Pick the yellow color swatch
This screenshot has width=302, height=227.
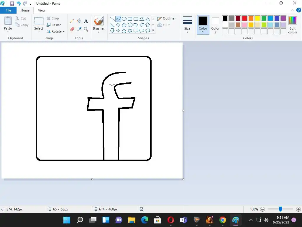[257, 18]
